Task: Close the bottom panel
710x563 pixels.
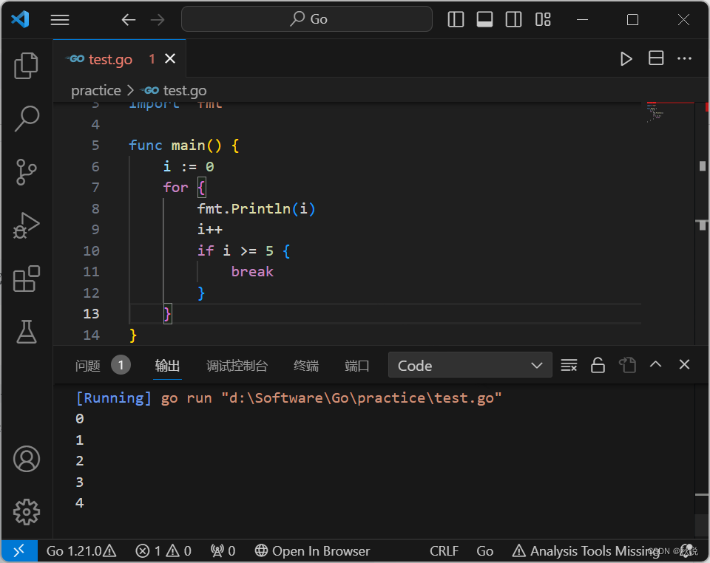Action: click(684, 364)
